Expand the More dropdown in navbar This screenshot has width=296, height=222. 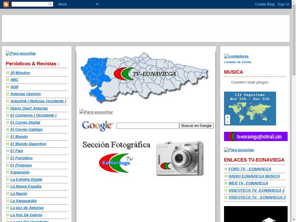(x=78, y=4)
